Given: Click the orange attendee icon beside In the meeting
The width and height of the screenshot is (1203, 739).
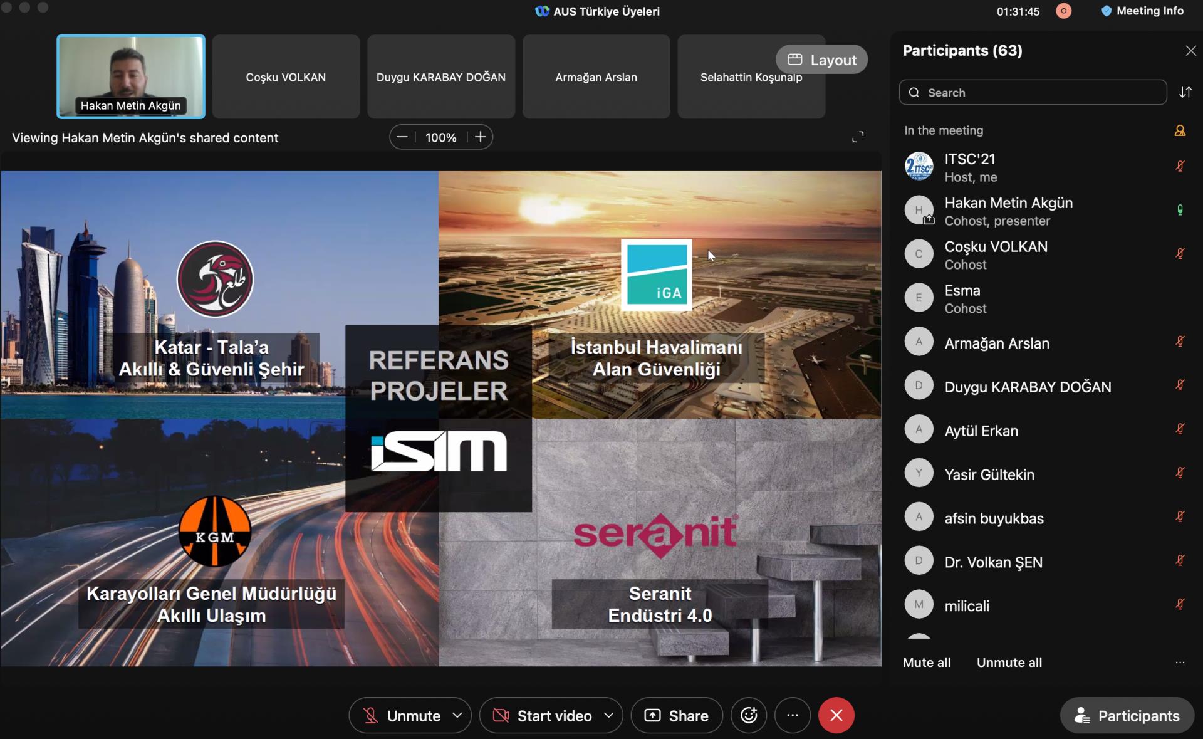Looking at the screenshot, I should 1180,130.
